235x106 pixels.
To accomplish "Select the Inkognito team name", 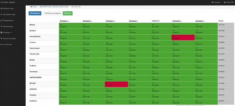I will click(33, 95).
